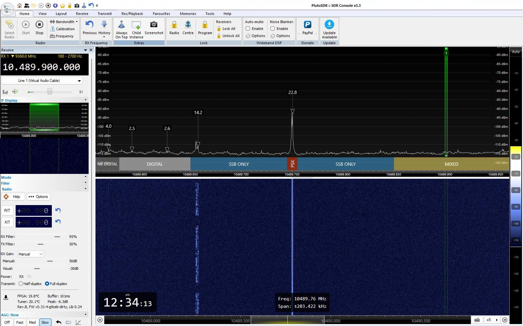This screenshot has width=523, height=326.
Task: Click the grayed Start button in ribbon
Action: point(26,27)
